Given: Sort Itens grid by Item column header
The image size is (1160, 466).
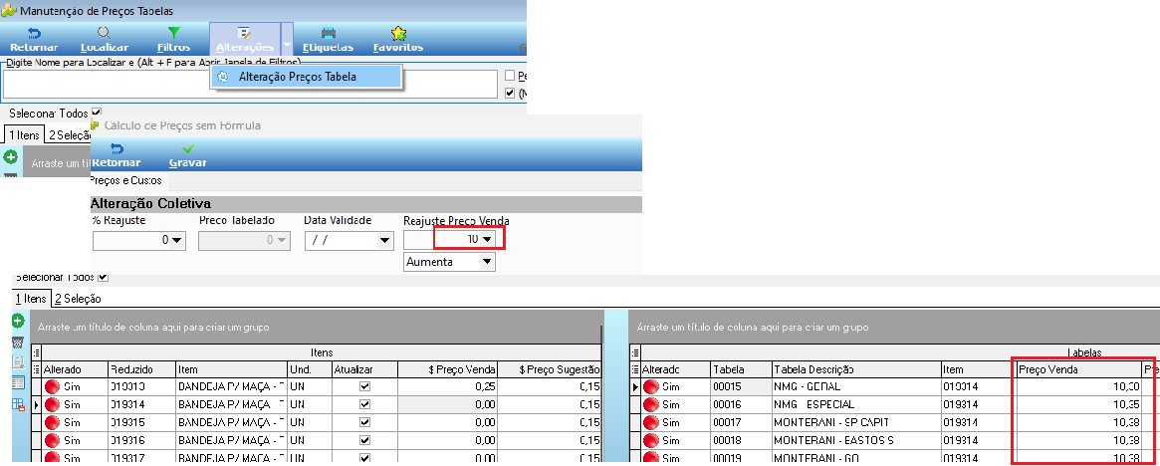Looking at the screenshot, I should 231,368.
